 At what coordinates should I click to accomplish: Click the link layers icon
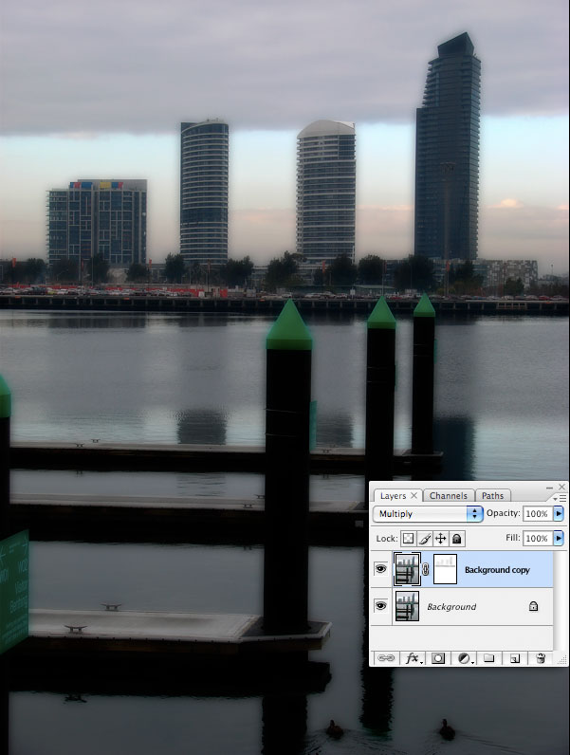tap(387, 657)
